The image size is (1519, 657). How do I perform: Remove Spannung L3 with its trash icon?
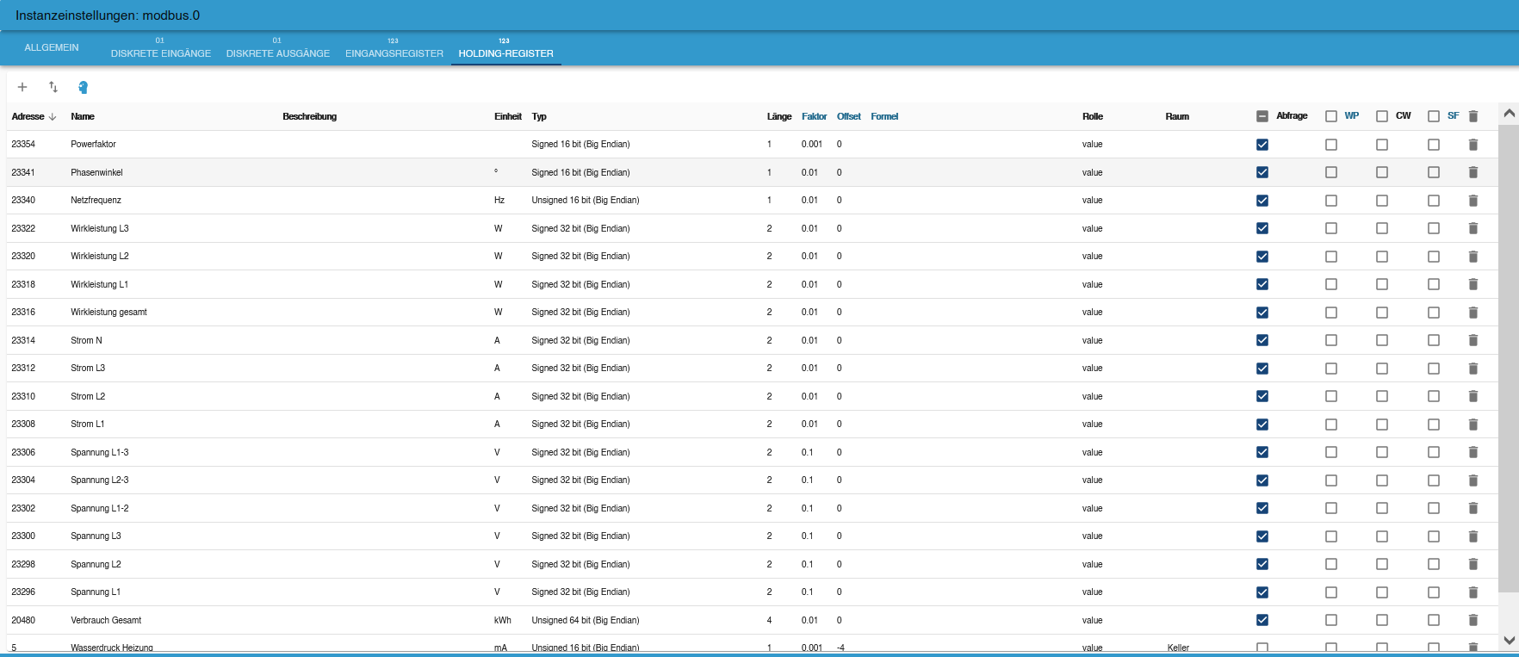click(x=1472, y=536)
